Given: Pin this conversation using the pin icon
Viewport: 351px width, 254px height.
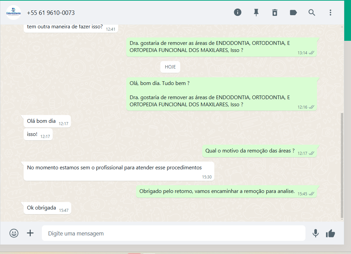Looking at the screenshot, I should [x=256, y=12].
